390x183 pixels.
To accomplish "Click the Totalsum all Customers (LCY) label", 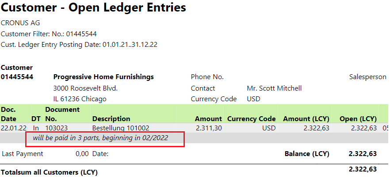I will coord(49,172).
